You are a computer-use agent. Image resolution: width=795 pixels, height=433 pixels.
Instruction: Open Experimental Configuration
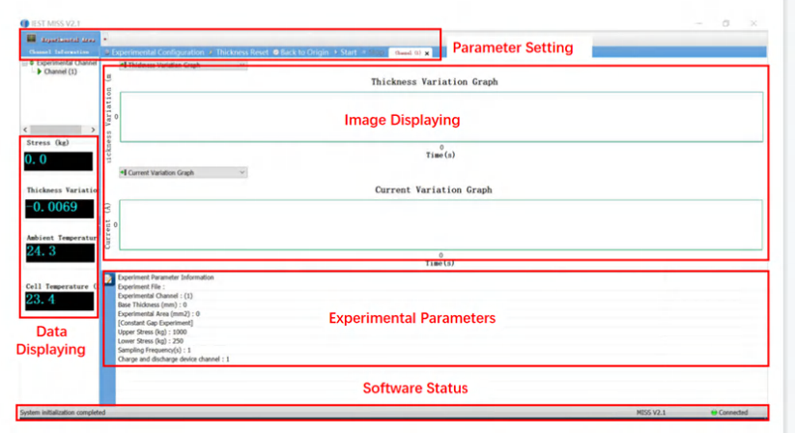click(157, 51)
